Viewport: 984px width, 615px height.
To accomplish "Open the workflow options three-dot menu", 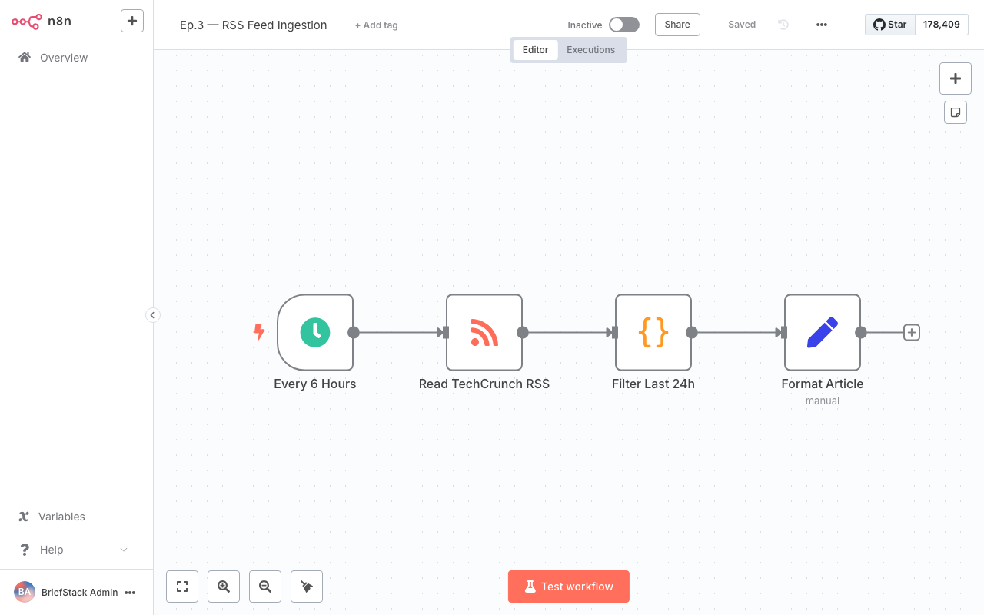I will (x=821, y=24).
